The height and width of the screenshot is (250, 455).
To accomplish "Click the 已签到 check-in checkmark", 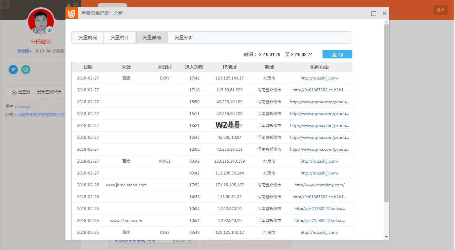I will pyautogui.click(x=14, y=92).
